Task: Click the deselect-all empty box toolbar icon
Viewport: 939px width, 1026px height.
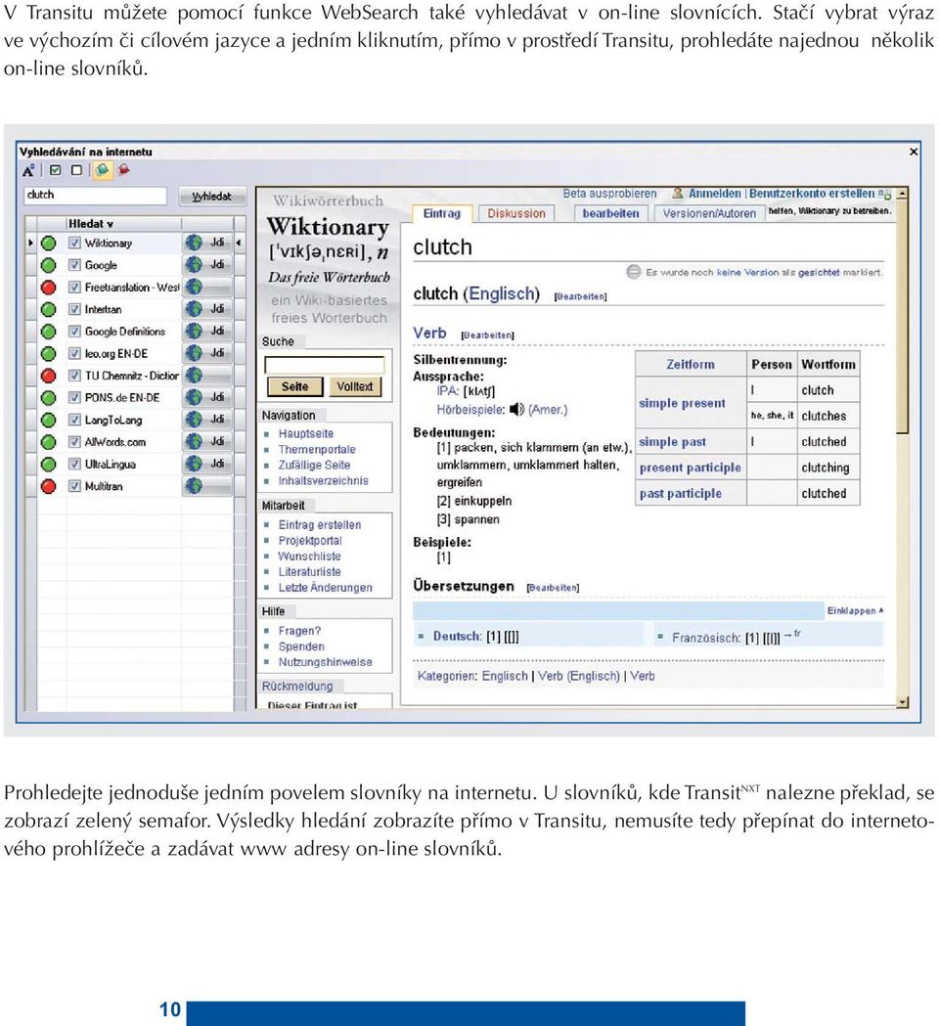Action: click(x=76, y=170)
